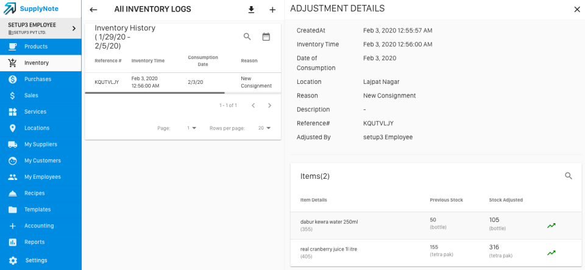Select dabur kewra water 250ml item
This screenshot has width=585, height=270.
point(329,222)
